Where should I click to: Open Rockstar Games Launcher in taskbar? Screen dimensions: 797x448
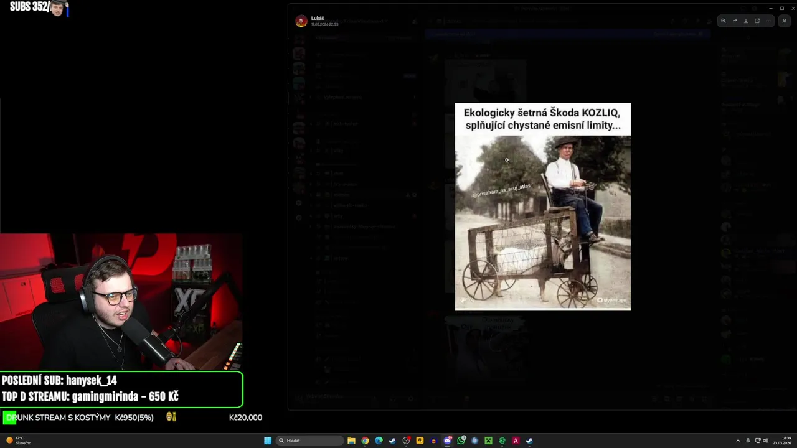coord(420,441)
